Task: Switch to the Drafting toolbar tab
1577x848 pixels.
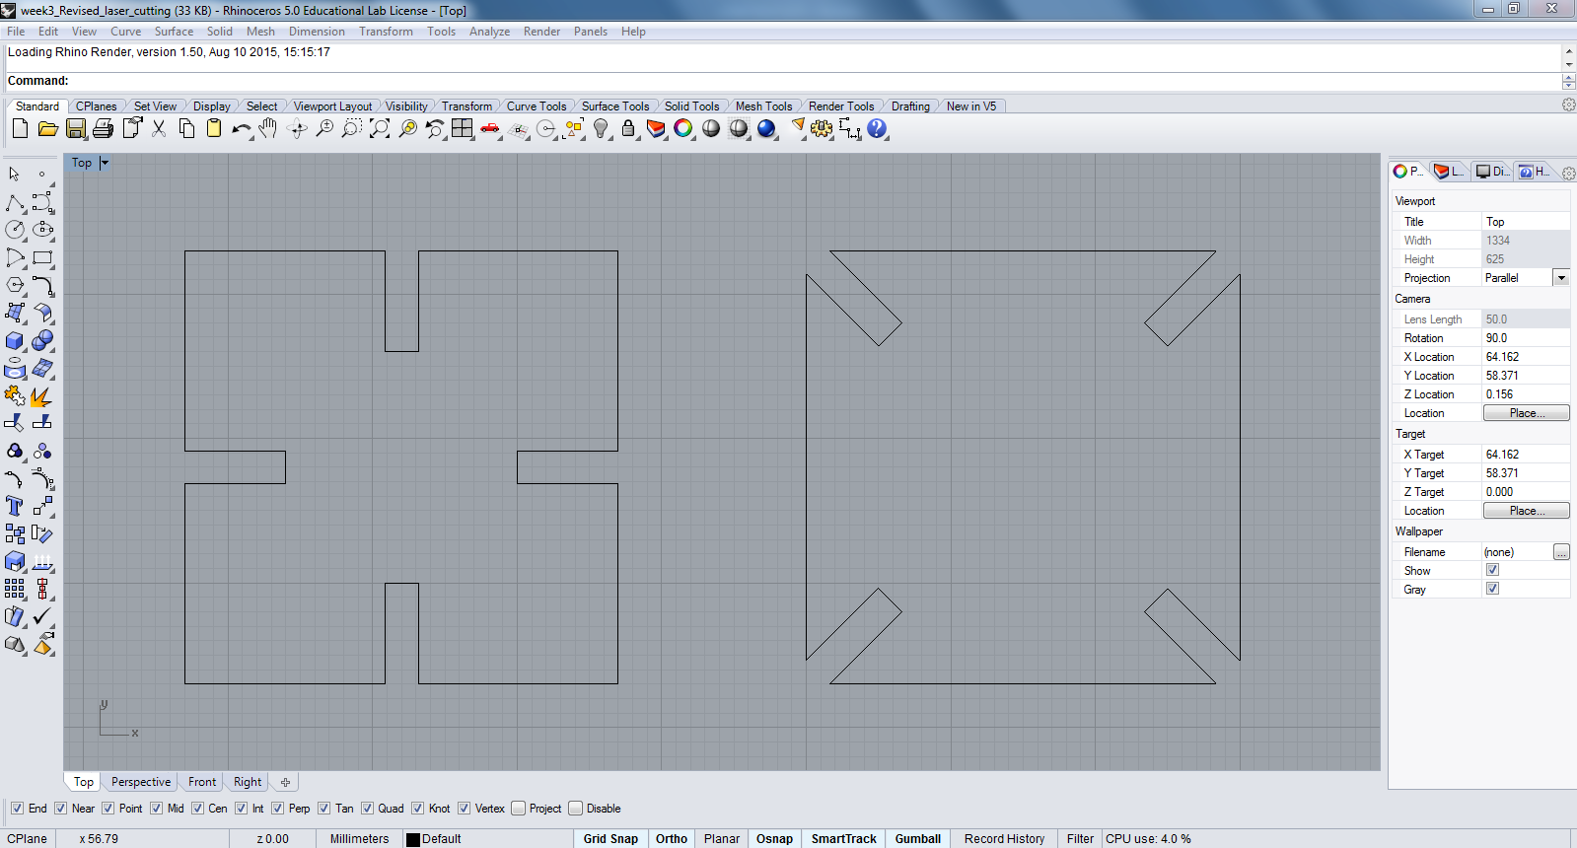Action: click(x=910, y=106)
